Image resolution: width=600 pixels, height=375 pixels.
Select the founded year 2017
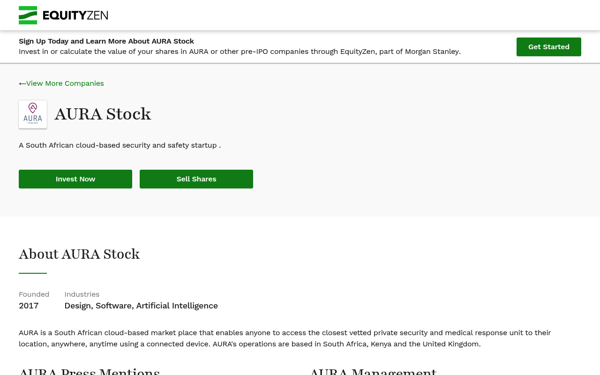(29, 306)
